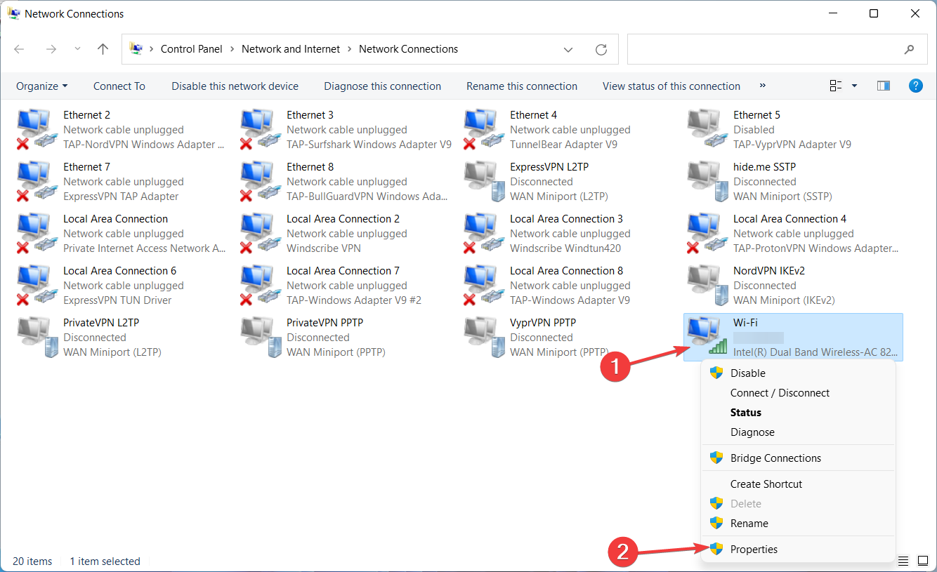Click Diagnose this connection in toolbar
This screenshot has height=572, width=937.
(382, 86)
